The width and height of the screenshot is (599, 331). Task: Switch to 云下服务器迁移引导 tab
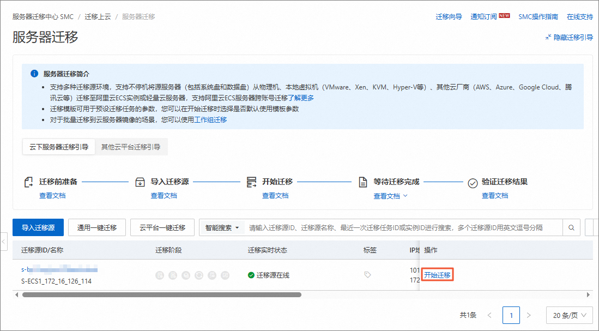(59, 147)
